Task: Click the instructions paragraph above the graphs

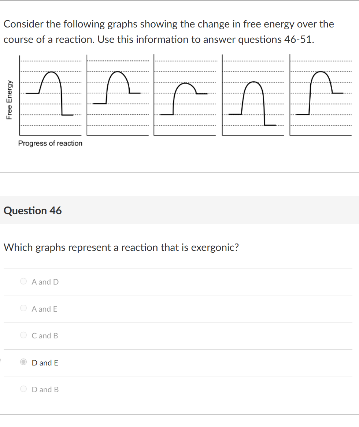Action: click(x=169, y=31)
